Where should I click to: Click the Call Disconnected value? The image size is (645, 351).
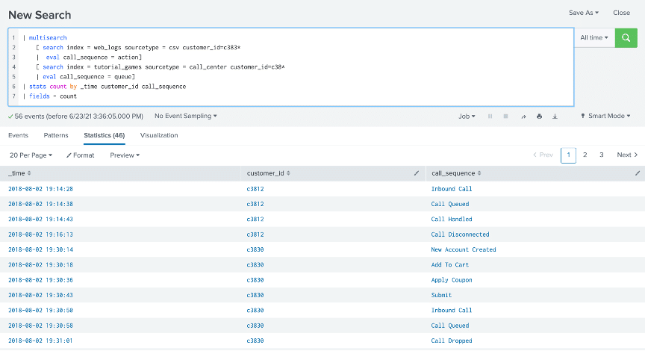(460, 234)
